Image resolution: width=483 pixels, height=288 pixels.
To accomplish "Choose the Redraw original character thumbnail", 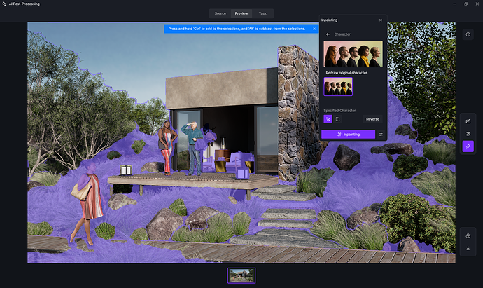I will [338, 87].
